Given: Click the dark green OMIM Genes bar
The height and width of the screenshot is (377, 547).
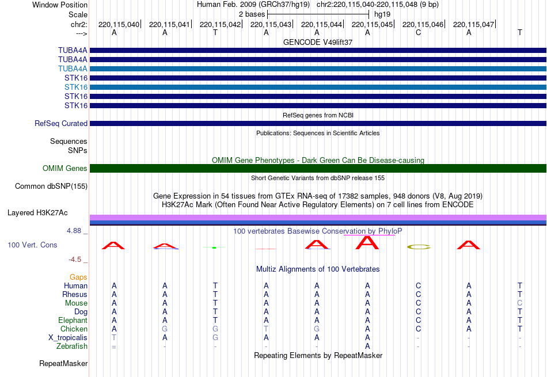Looking at the screenshot, I should tap(318, 169).
